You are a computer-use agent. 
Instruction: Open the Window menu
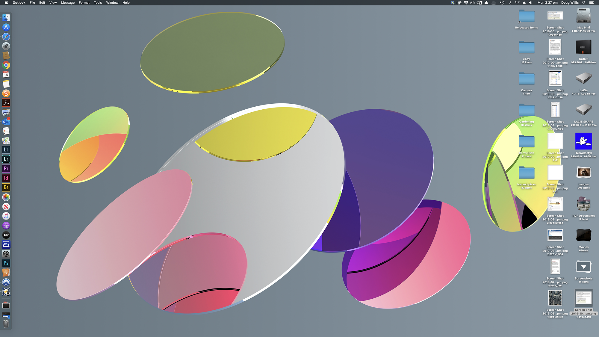(112, 3)
